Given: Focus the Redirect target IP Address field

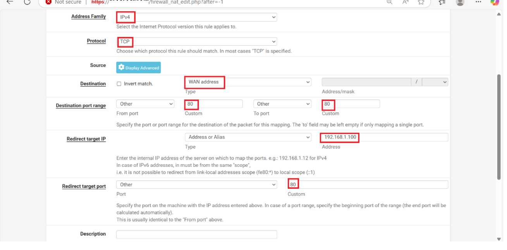Looking at the screenshot, I should click(385, 137).
